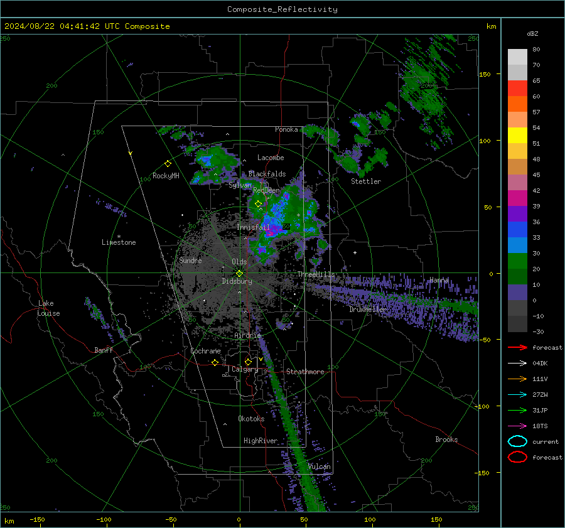The image size is (565, 528).
Task: Click the RockyMH label
Action: pos(166,176)
